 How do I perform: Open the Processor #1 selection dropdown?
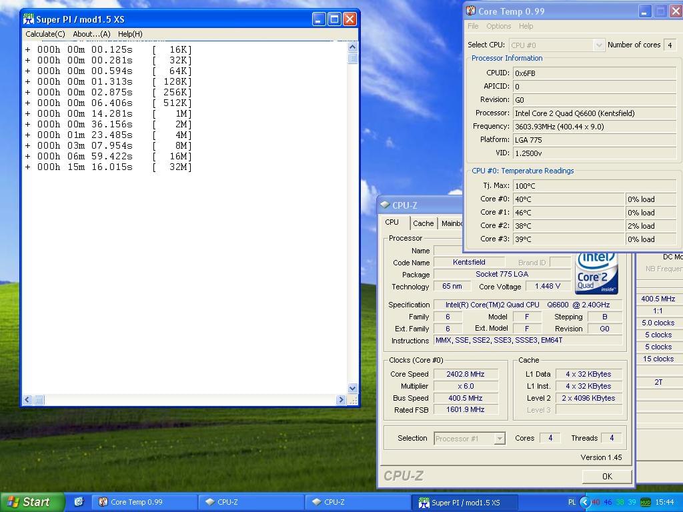point(499,439)
